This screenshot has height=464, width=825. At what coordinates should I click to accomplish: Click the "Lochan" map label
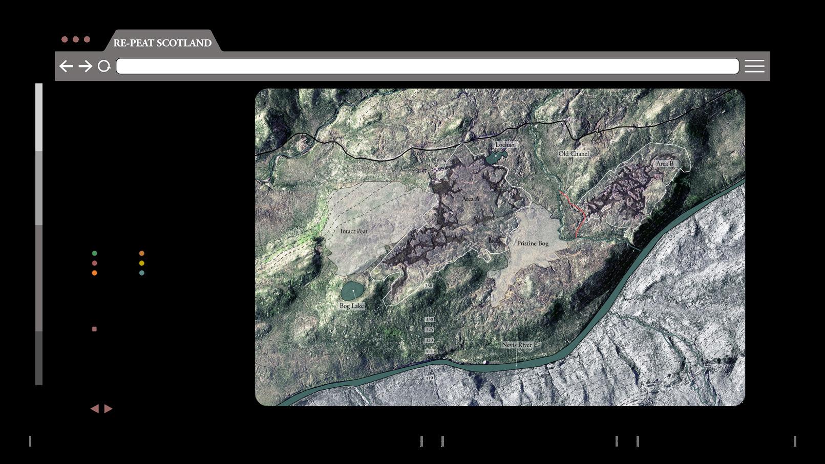(504, 145)
